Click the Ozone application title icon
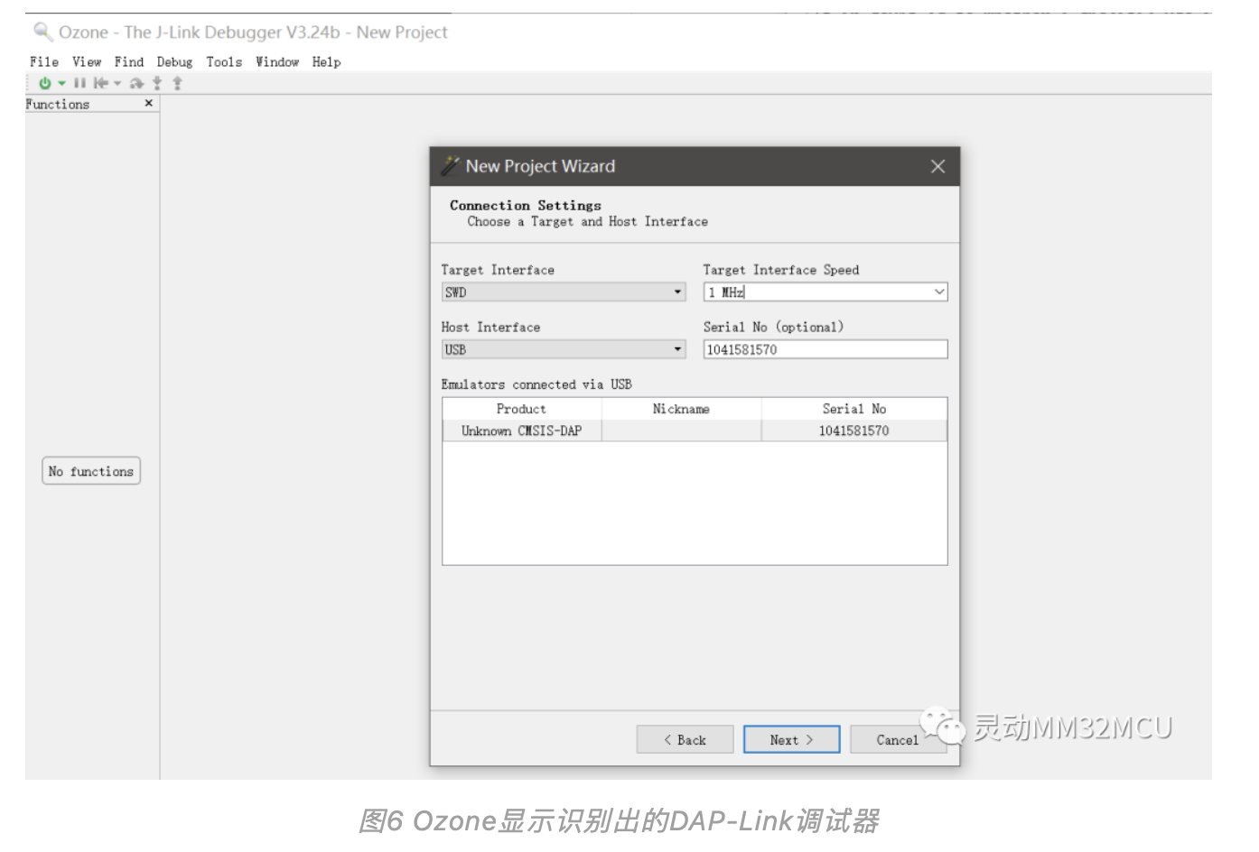 [x=42, y=32]
